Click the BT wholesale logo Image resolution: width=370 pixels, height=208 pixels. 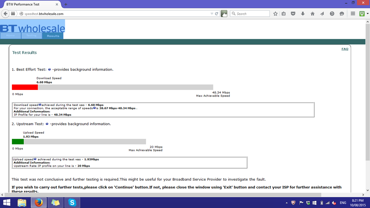[x=33, y=28]
